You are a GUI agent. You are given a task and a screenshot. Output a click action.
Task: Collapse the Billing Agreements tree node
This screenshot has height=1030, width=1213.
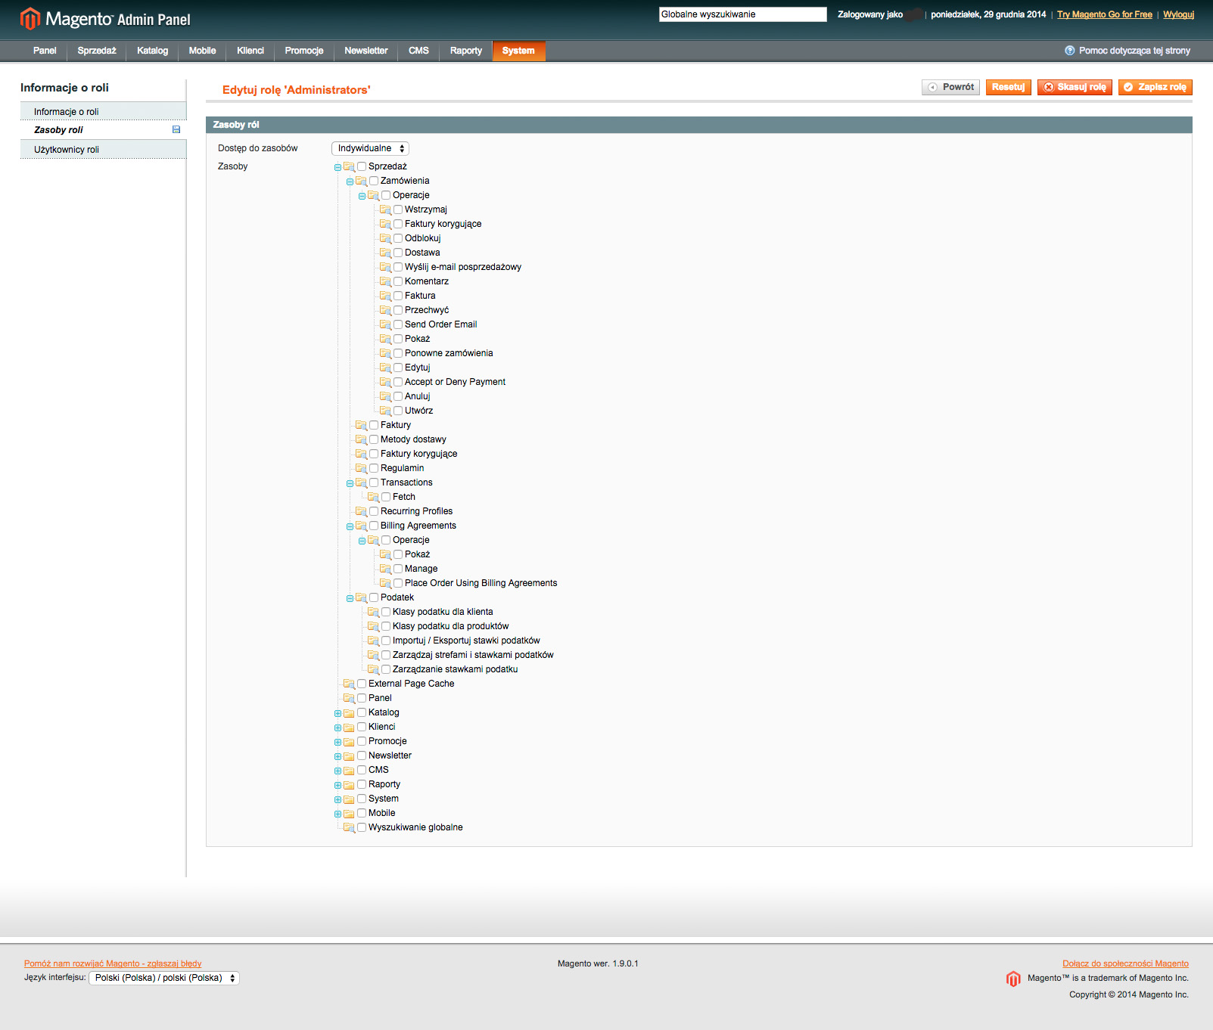350,526
